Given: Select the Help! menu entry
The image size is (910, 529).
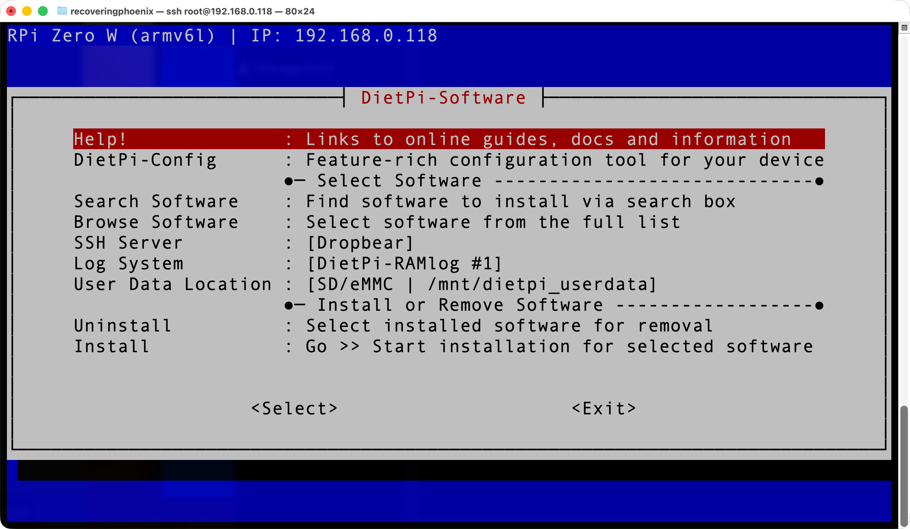Looking at the screenshot, I should tap(449, 139).
